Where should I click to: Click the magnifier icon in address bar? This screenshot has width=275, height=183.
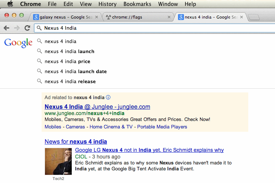click(39, 28)
